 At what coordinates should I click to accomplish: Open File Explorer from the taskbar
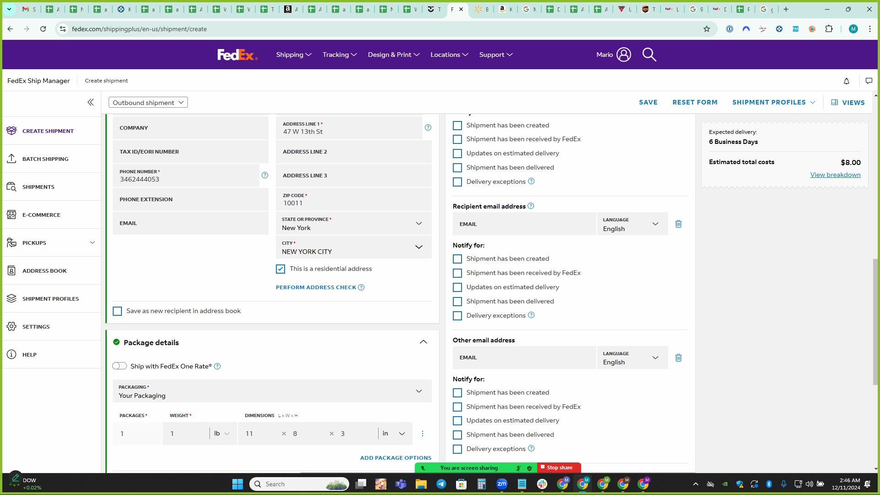421,484
